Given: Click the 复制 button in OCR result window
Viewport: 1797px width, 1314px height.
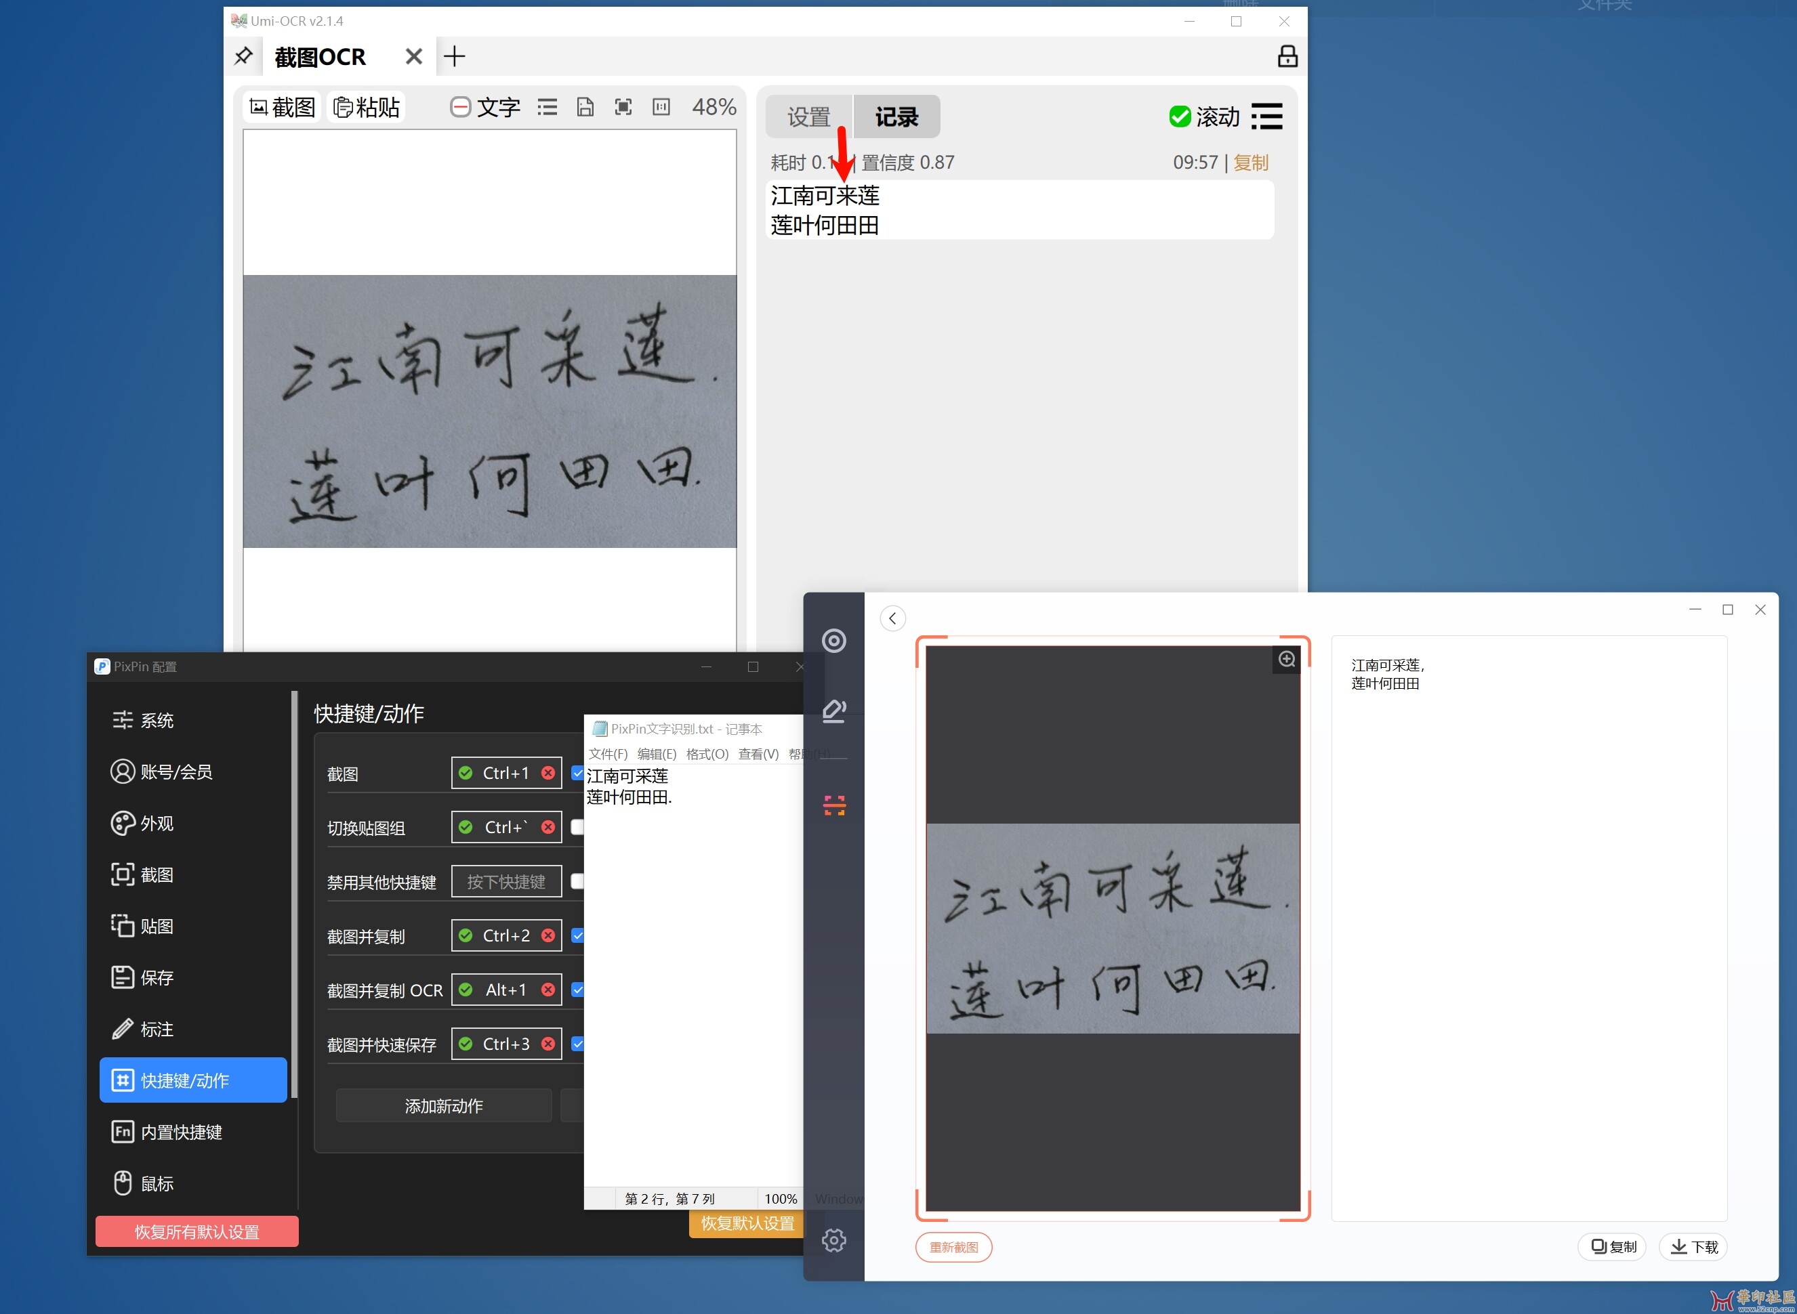Looking at the screenshot, I should pyautogui.click(x=1613, y=1246).
